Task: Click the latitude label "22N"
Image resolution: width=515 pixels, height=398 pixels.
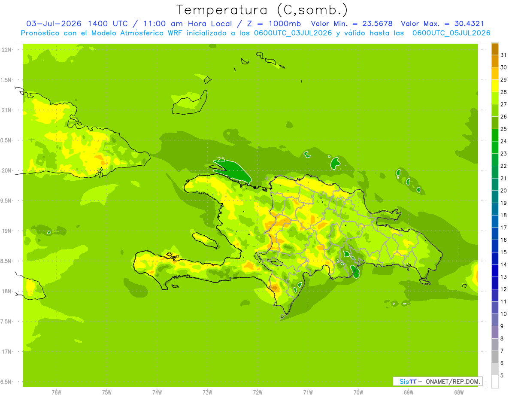Action: (x=7, y=49)
